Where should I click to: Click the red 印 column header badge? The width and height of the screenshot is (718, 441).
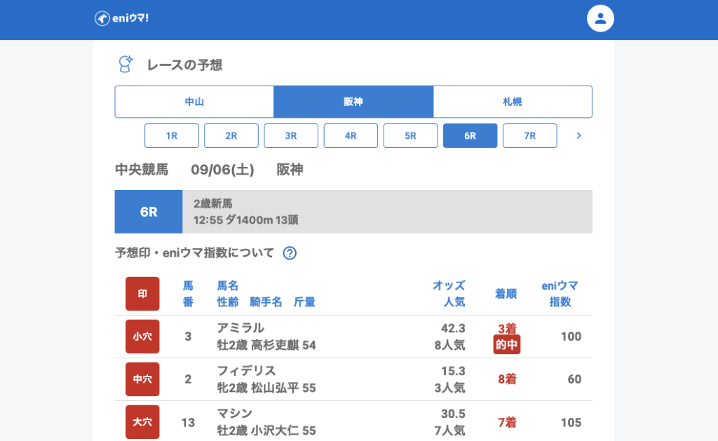(x=142, y=294)
